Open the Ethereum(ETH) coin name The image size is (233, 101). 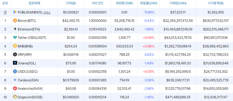point(29,29)
